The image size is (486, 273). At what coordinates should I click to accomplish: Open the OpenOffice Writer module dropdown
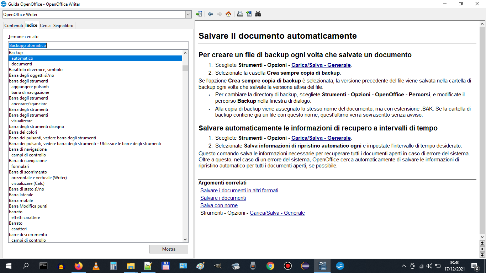tap(189, 15)
